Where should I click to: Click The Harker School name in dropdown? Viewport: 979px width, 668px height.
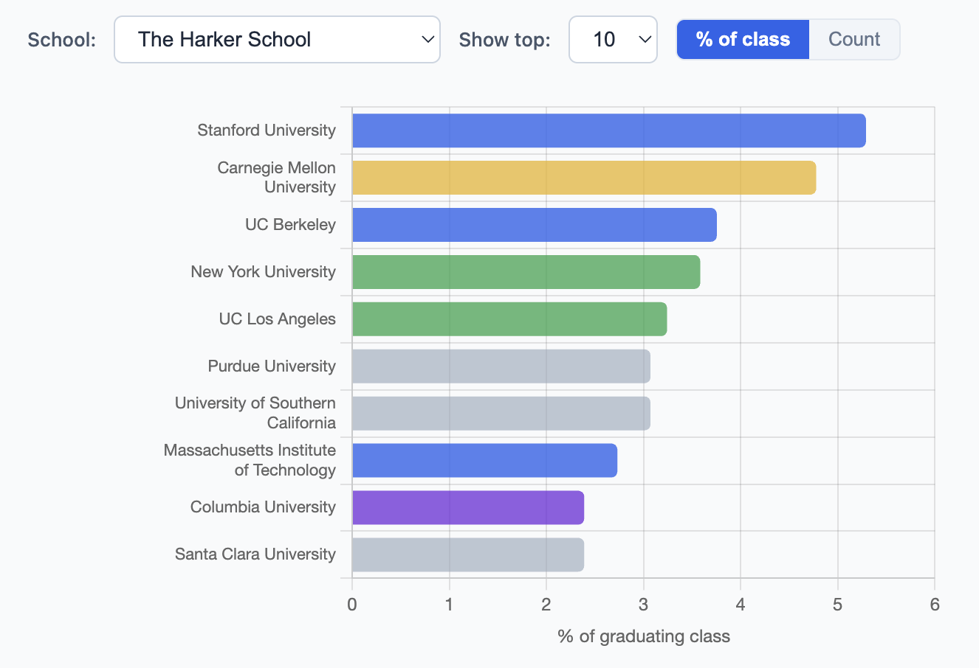[x=225, y=39]
